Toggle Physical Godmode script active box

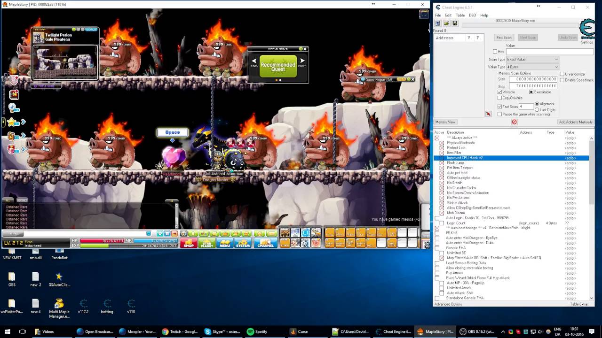pyautogui.click(x=442, y=143)
